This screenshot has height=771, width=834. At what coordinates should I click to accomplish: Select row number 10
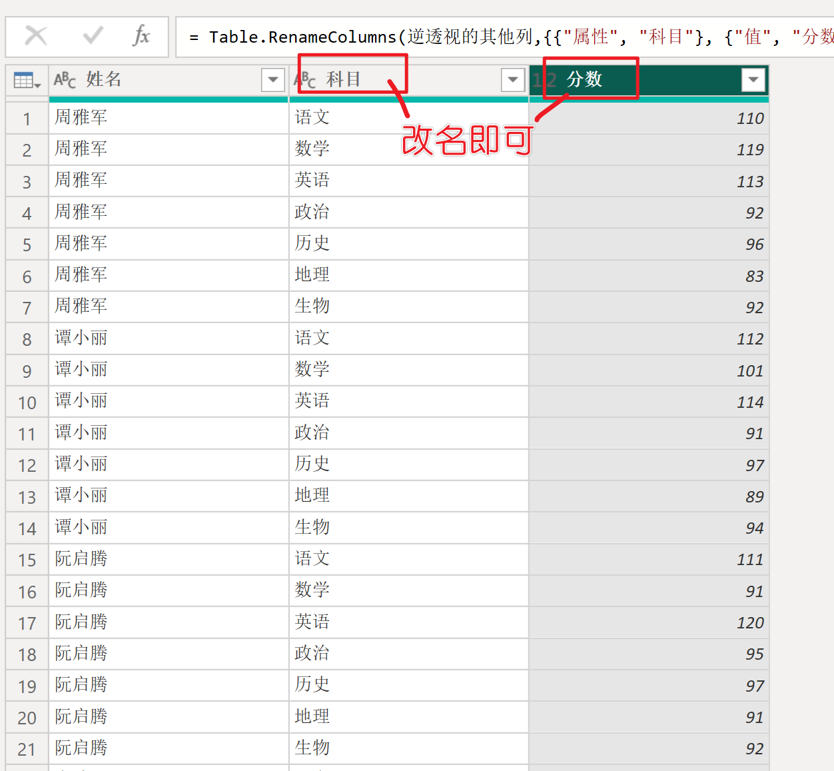click(x=27, y=402)
